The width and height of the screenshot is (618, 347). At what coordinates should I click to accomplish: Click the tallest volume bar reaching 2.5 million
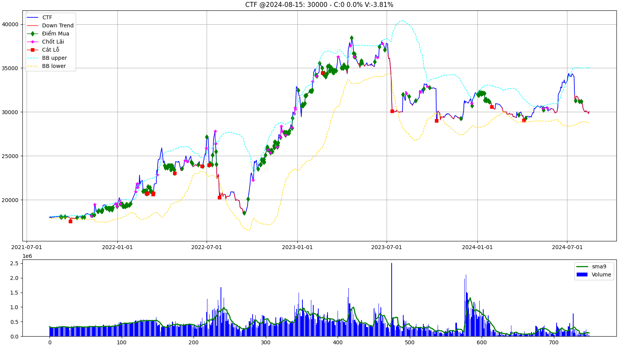pyautogui.click(x=392, y=300)
